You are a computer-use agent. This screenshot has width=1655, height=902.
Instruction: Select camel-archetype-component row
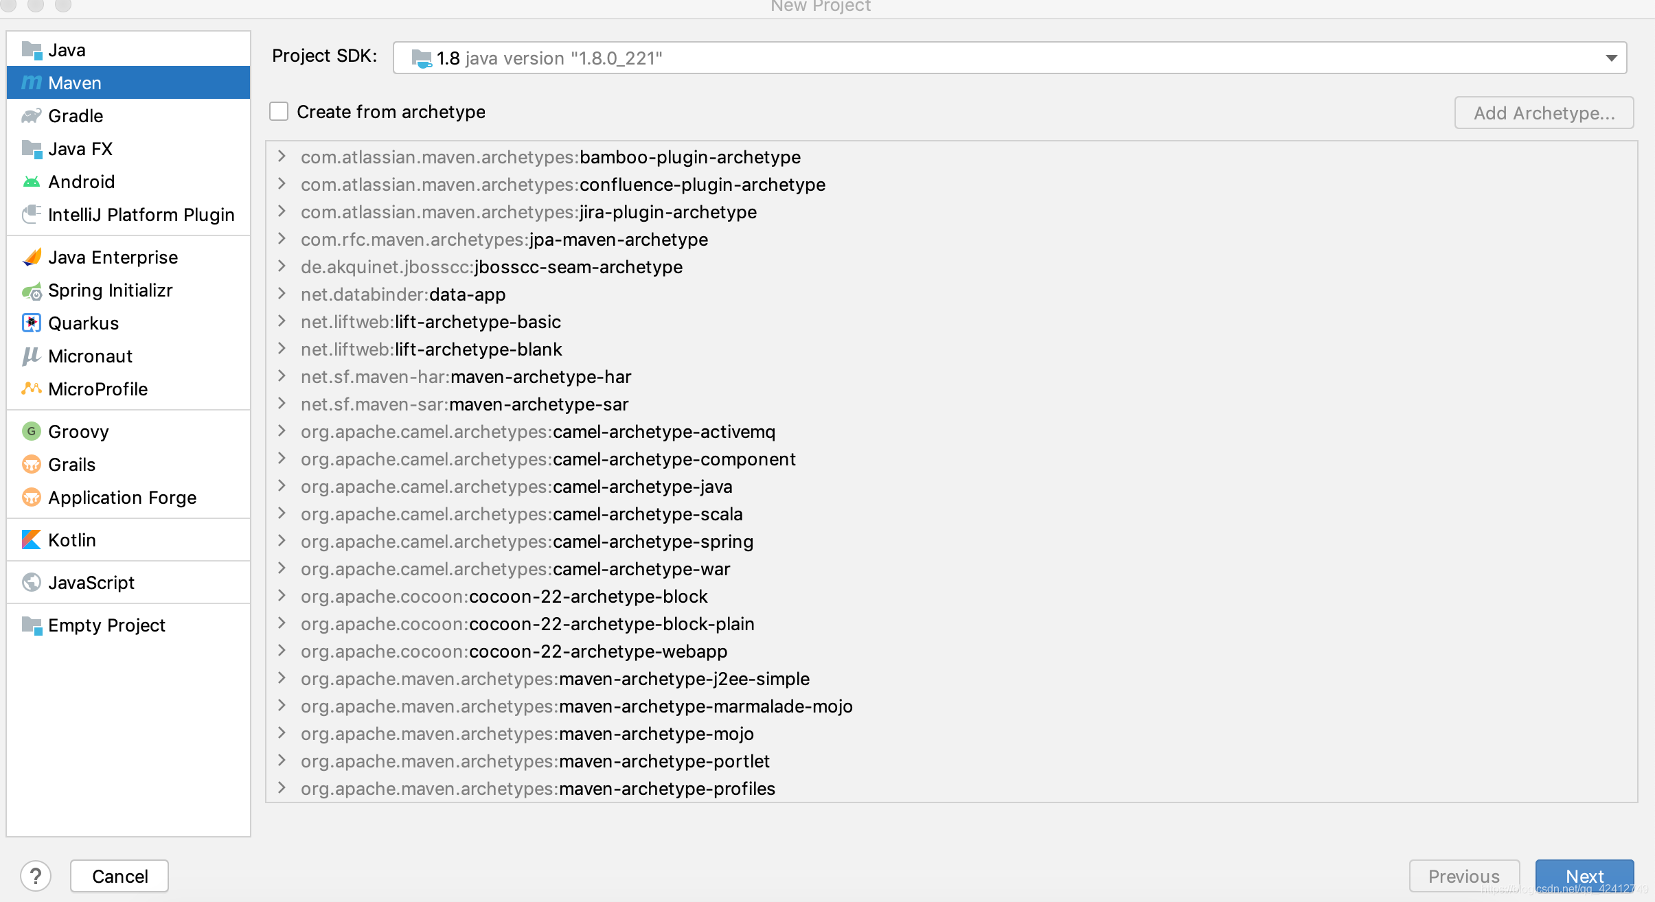coord(951,459)
